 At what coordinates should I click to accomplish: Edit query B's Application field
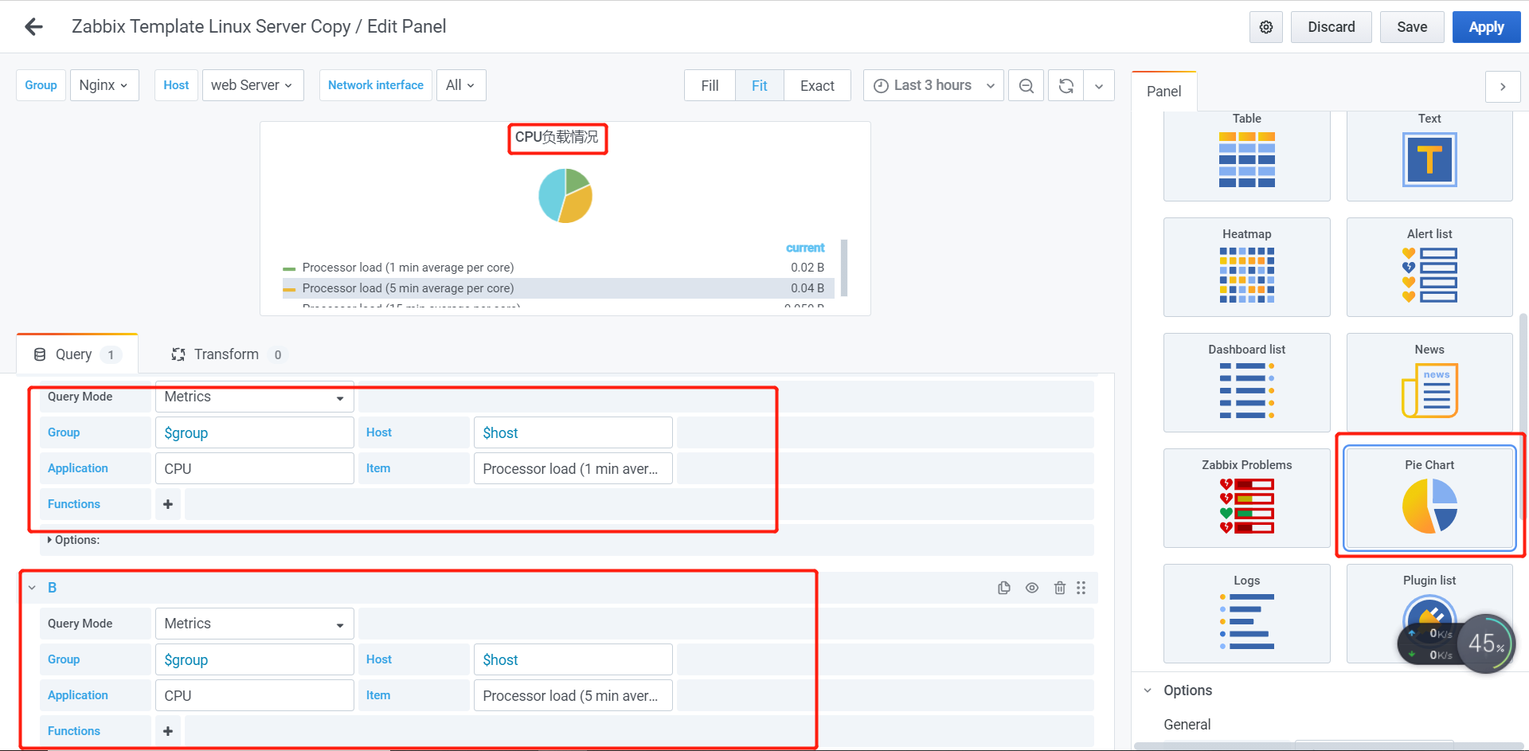point(255,695)
